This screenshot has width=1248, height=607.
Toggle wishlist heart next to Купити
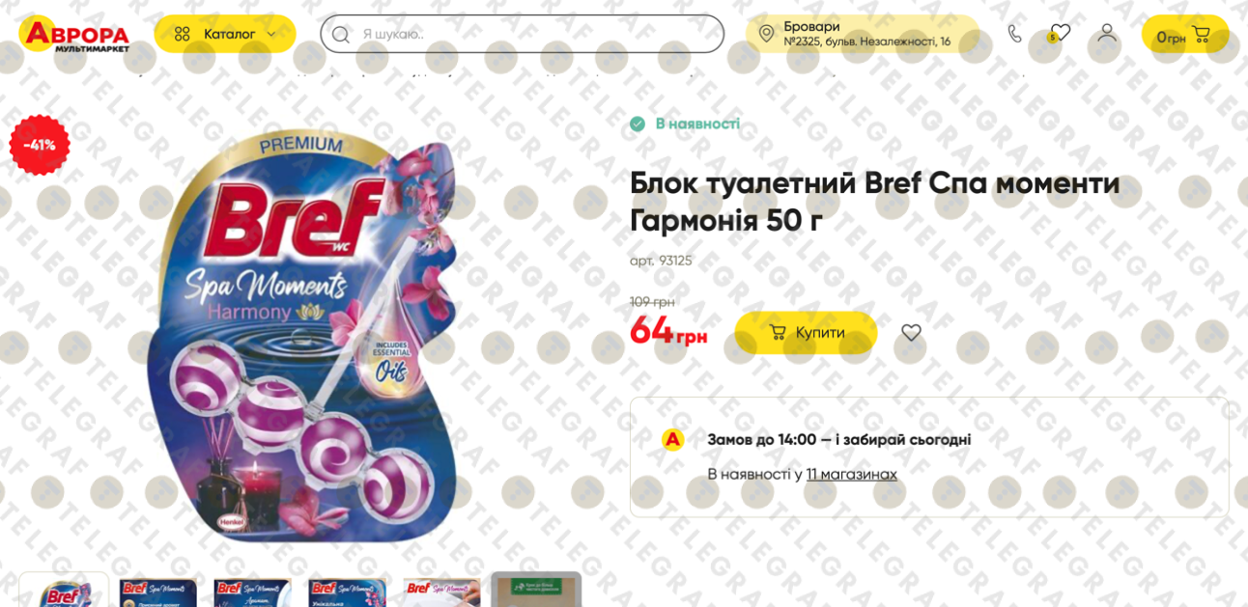911,332
